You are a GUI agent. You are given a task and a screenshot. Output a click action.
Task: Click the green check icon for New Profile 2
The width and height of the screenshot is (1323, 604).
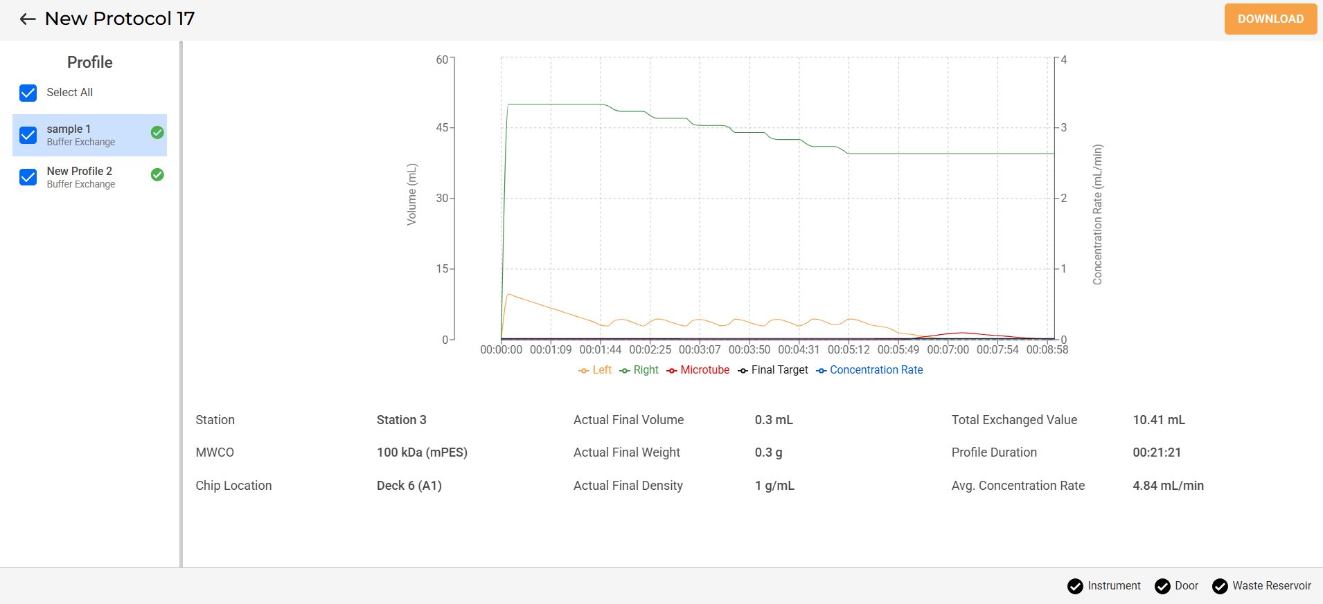click(x=157, y=175)
